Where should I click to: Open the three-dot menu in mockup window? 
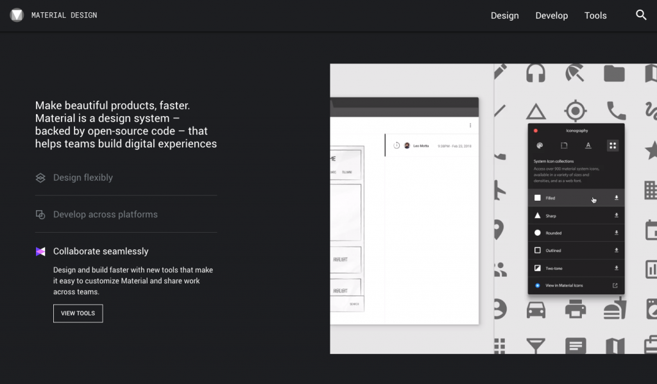[470, 125]
